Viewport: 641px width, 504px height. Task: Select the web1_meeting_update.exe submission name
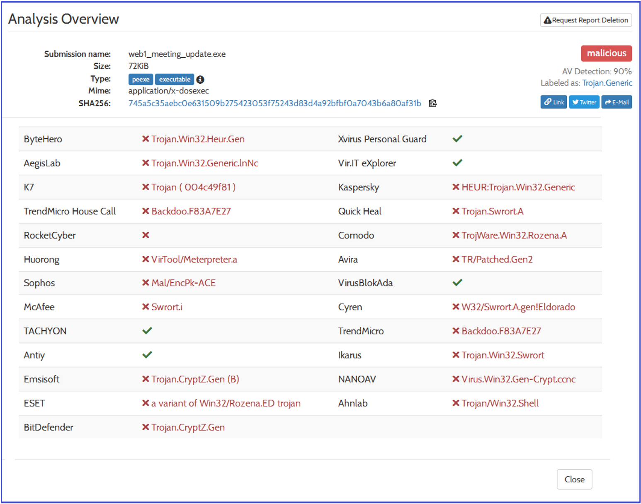[x=177, y=54]
